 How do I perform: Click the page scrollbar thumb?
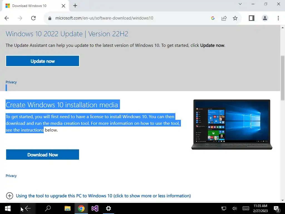click(x=282, y=78)
